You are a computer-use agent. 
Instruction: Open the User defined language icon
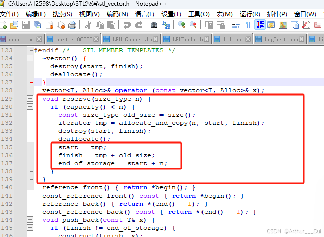[271, 25]
